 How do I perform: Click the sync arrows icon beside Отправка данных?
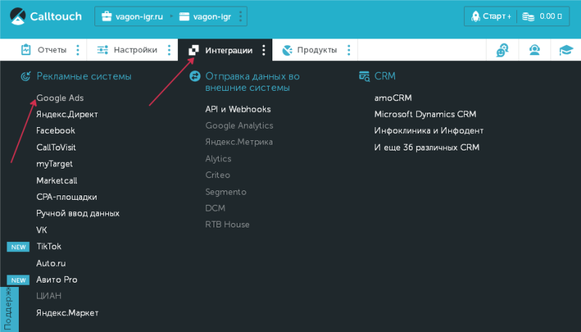[195, 76]
